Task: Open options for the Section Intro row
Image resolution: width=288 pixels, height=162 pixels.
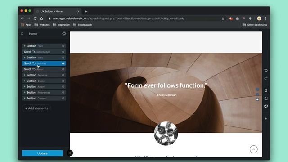Action: tap(63, 58)
